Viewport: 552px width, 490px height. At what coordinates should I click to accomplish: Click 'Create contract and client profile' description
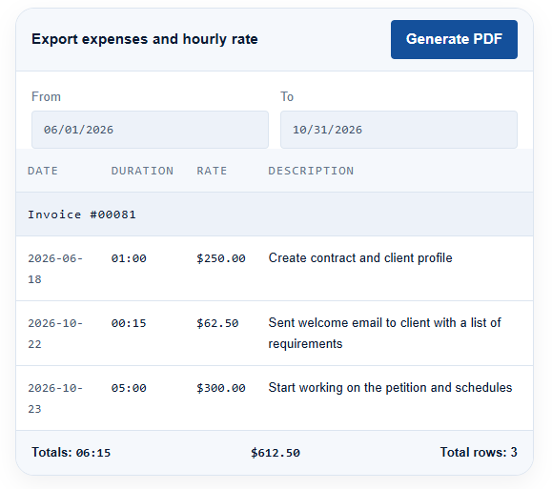(360, 258)
